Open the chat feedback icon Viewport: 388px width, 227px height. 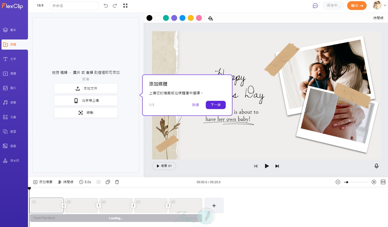(315, 5)
